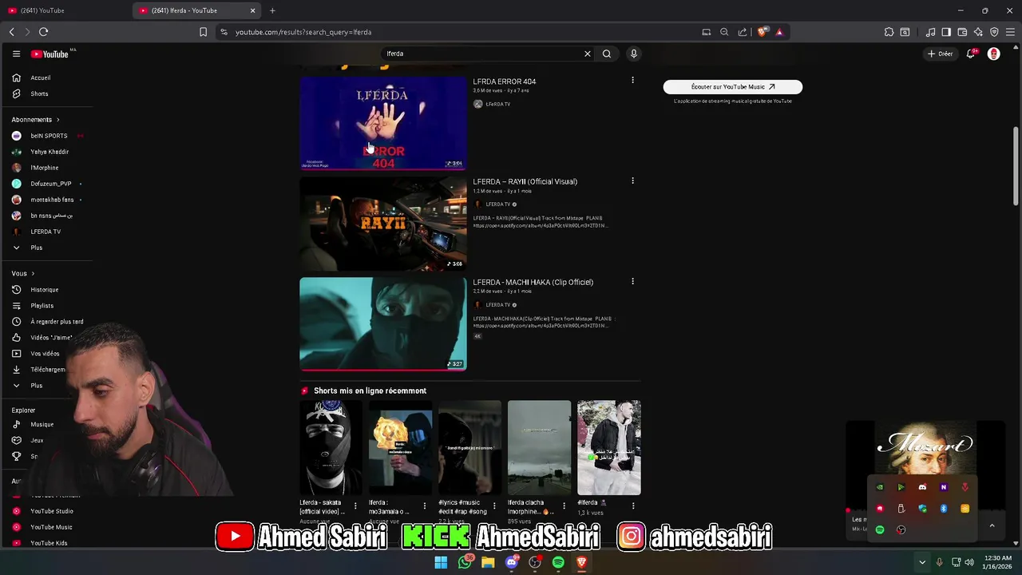Click the Brave Shields lion icon
Screen dimensions: 1022x575
(x=763, y=32)
